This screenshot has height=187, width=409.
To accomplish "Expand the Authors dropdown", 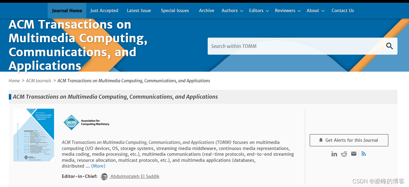I will point(230,10).
